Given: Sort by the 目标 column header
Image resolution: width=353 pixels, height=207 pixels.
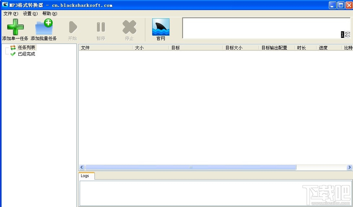Looking at the screenshot, I should 196,48.
